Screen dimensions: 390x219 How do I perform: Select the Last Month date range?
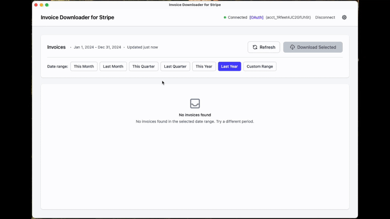click(x=113, y=66)
